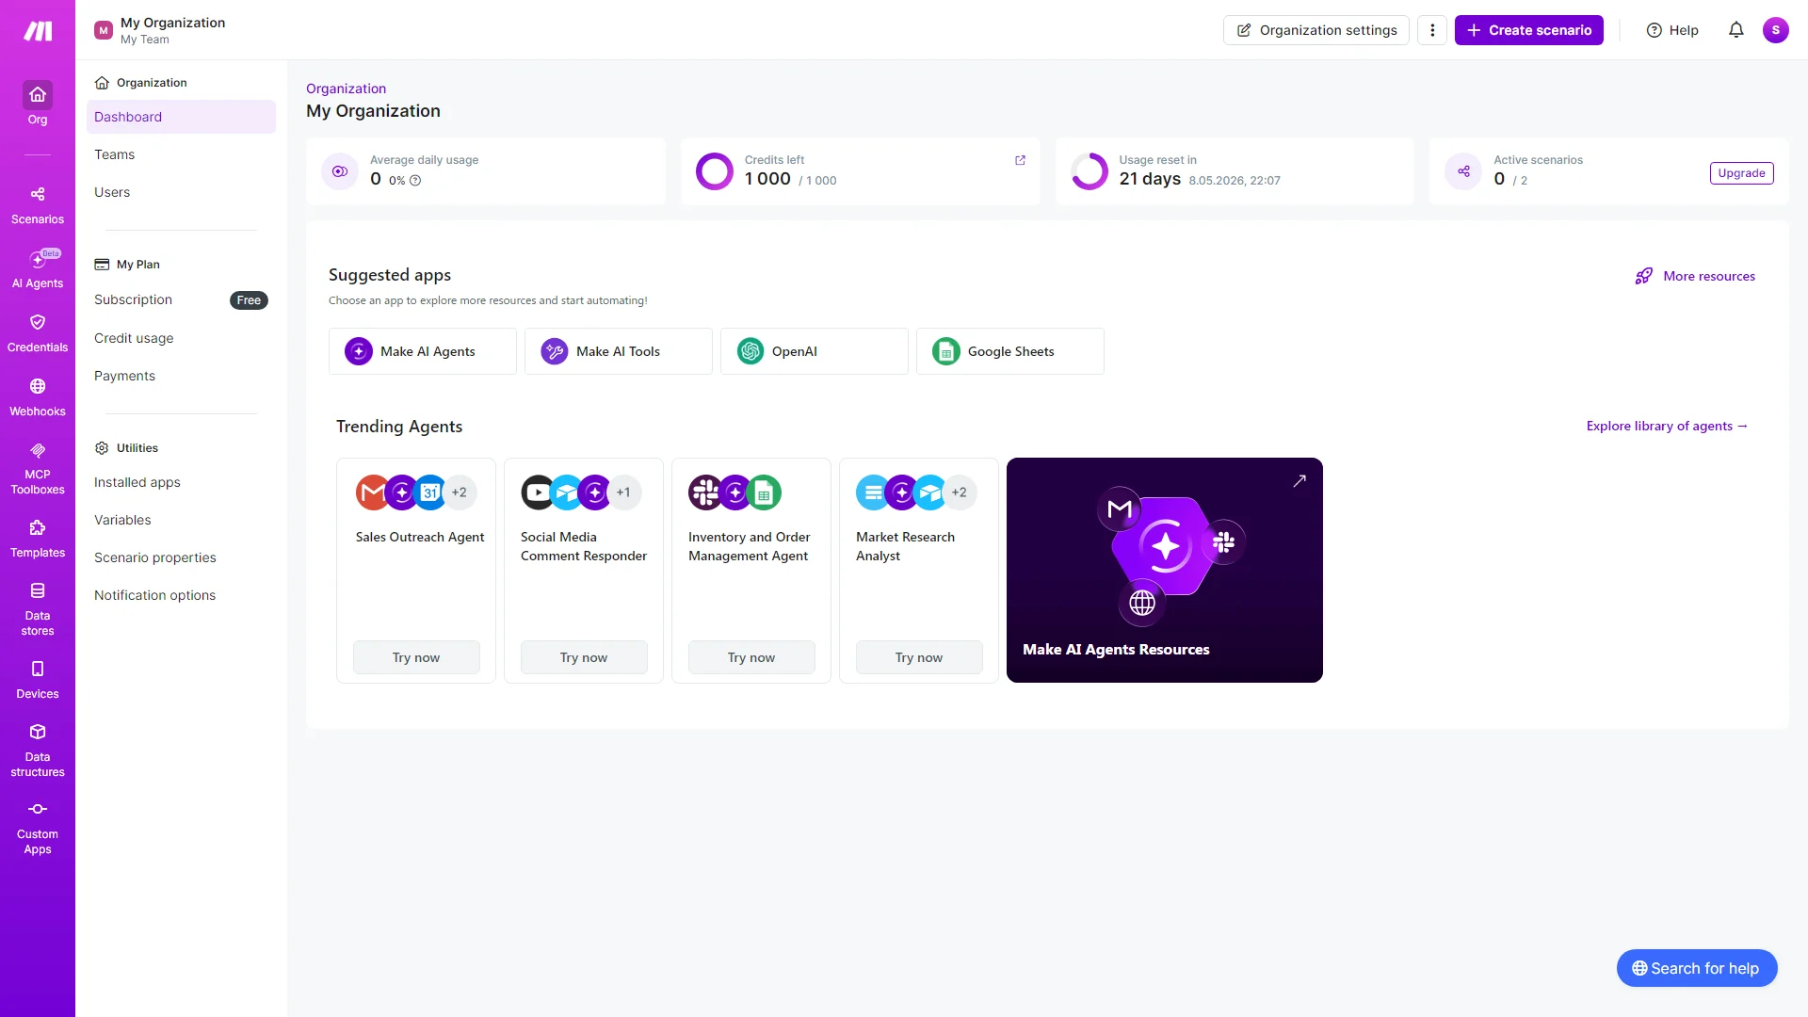Open the user avatar menu

click(1775, 30)
